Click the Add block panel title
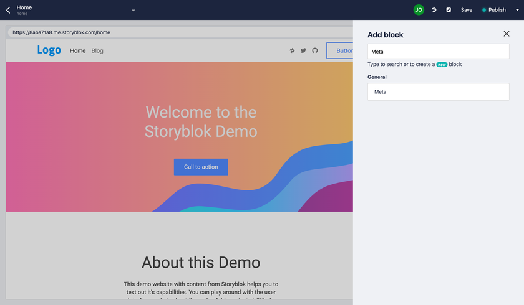The image size is (524, 305). (386, 35)
